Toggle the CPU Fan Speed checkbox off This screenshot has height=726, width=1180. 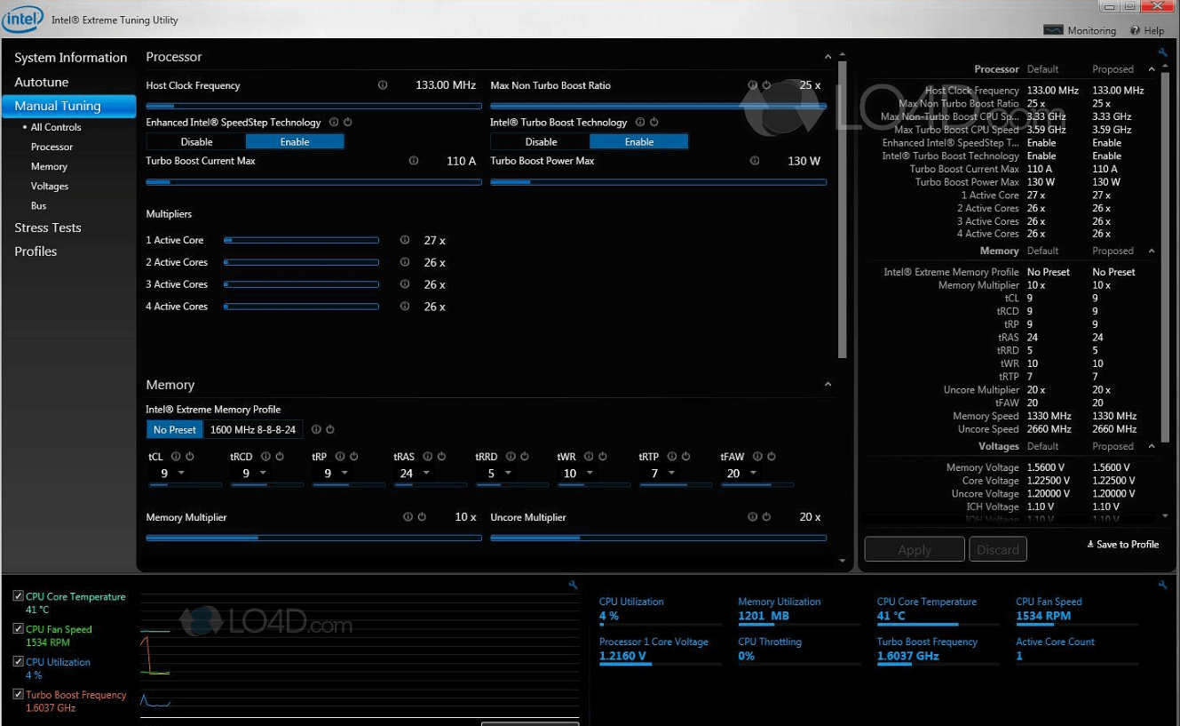[x=19, y=628]
